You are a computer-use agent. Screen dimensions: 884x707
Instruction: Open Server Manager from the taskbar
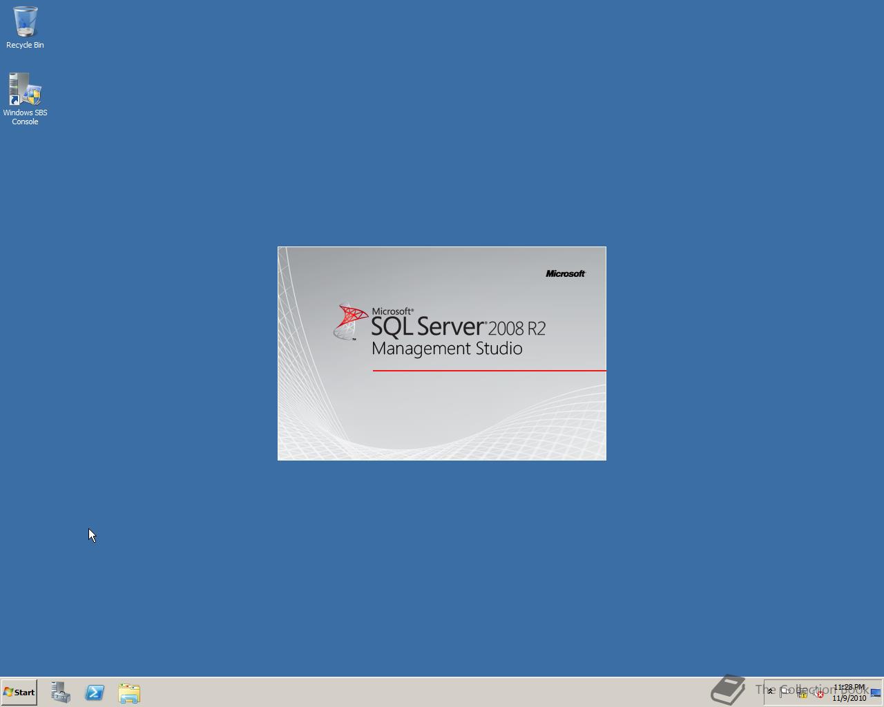coord(61,693)
